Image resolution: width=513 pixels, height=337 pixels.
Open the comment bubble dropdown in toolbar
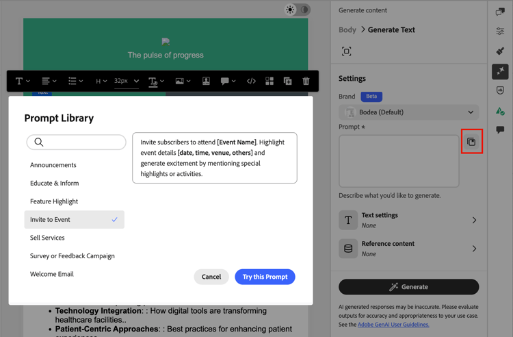click(x=228, y=81)
